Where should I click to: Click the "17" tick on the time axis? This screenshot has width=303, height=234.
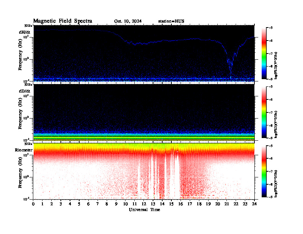[x=190, y=204]
